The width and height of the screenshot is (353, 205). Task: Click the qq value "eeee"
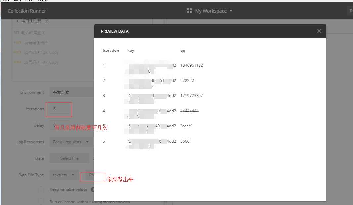coord(186,126)
